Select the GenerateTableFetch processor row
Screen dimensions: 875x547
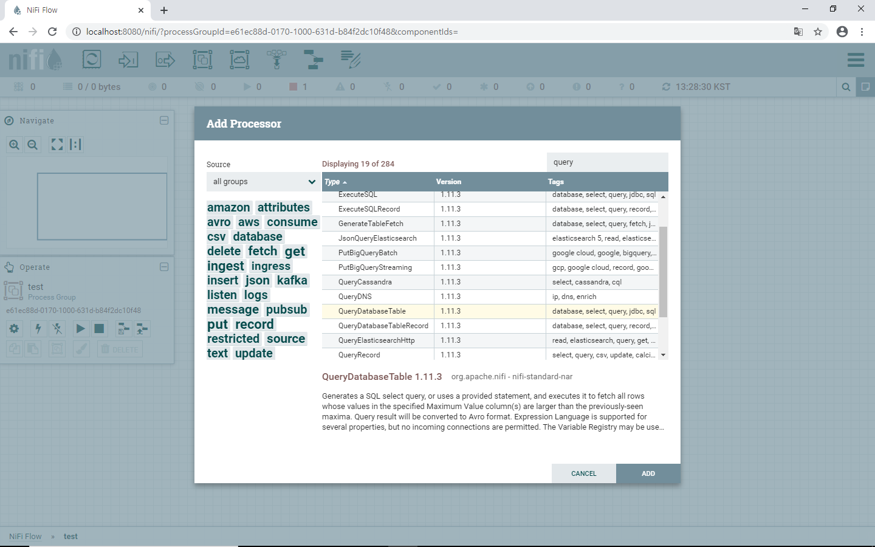pos(490,224)
